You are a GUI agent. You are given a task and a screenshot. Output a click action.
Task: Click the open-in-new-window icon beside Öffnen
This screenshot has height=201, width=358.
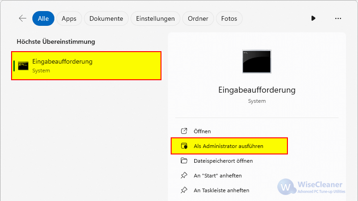pos(184,131)
